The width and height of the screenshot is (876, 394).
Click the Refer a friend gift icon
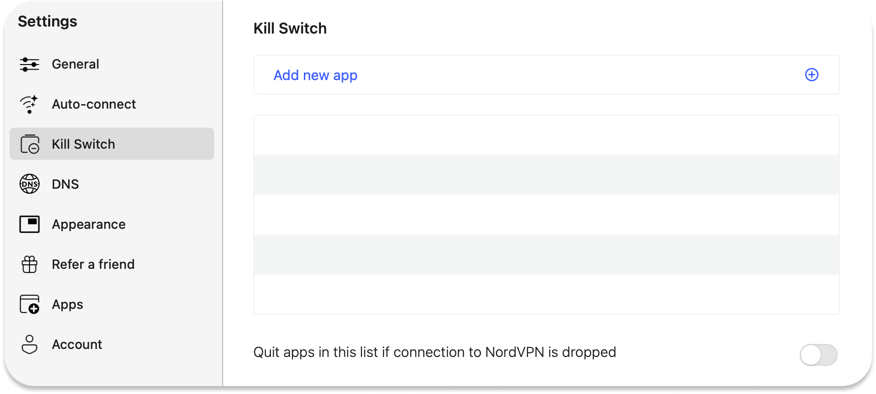(30, 264)
